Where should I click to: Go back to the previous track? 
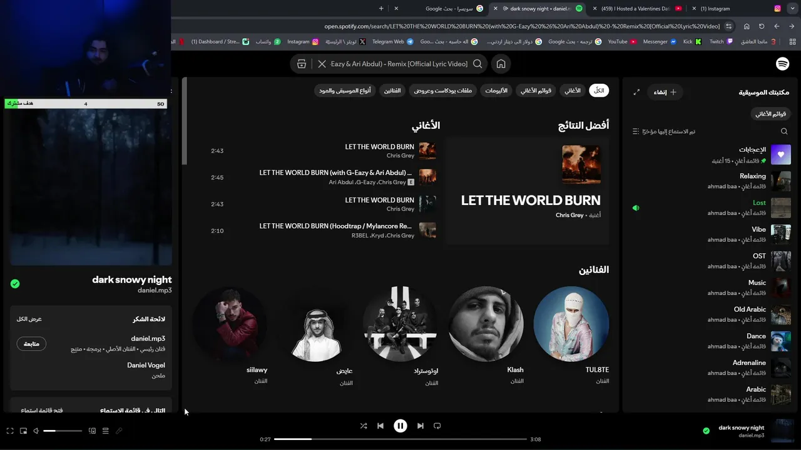tap(380, 426)
